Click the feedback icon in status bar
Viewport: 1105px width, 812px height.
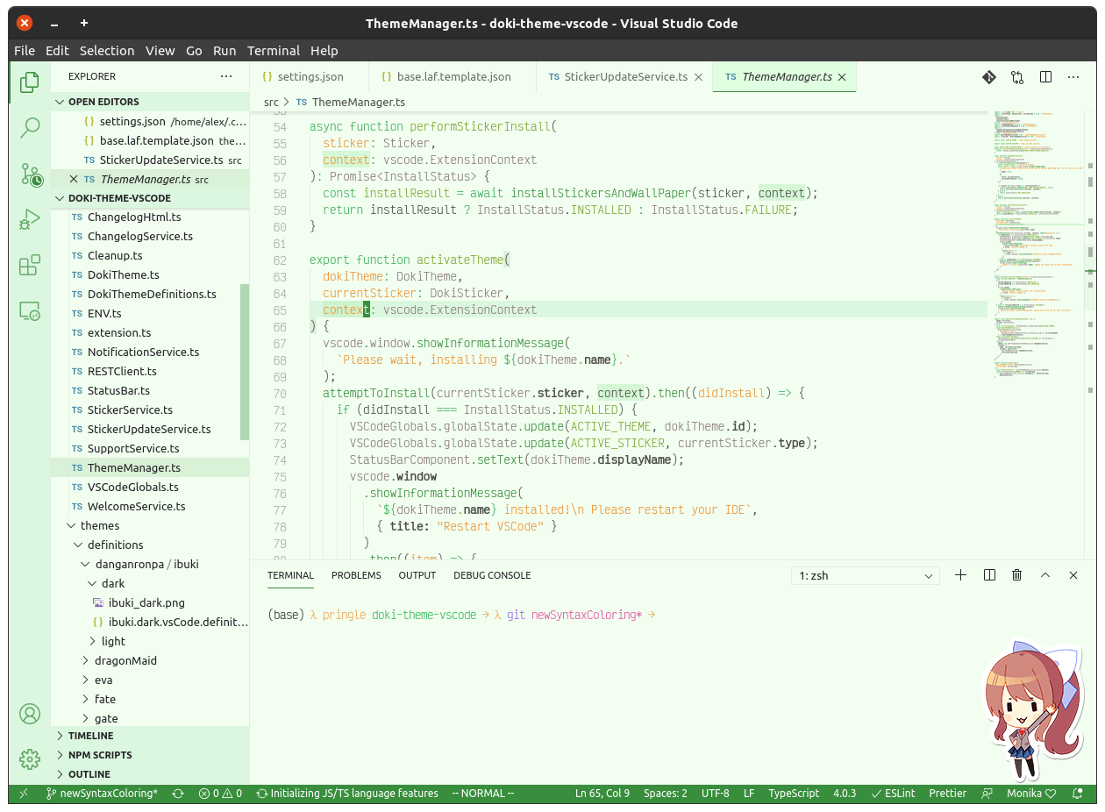(987, 794)
